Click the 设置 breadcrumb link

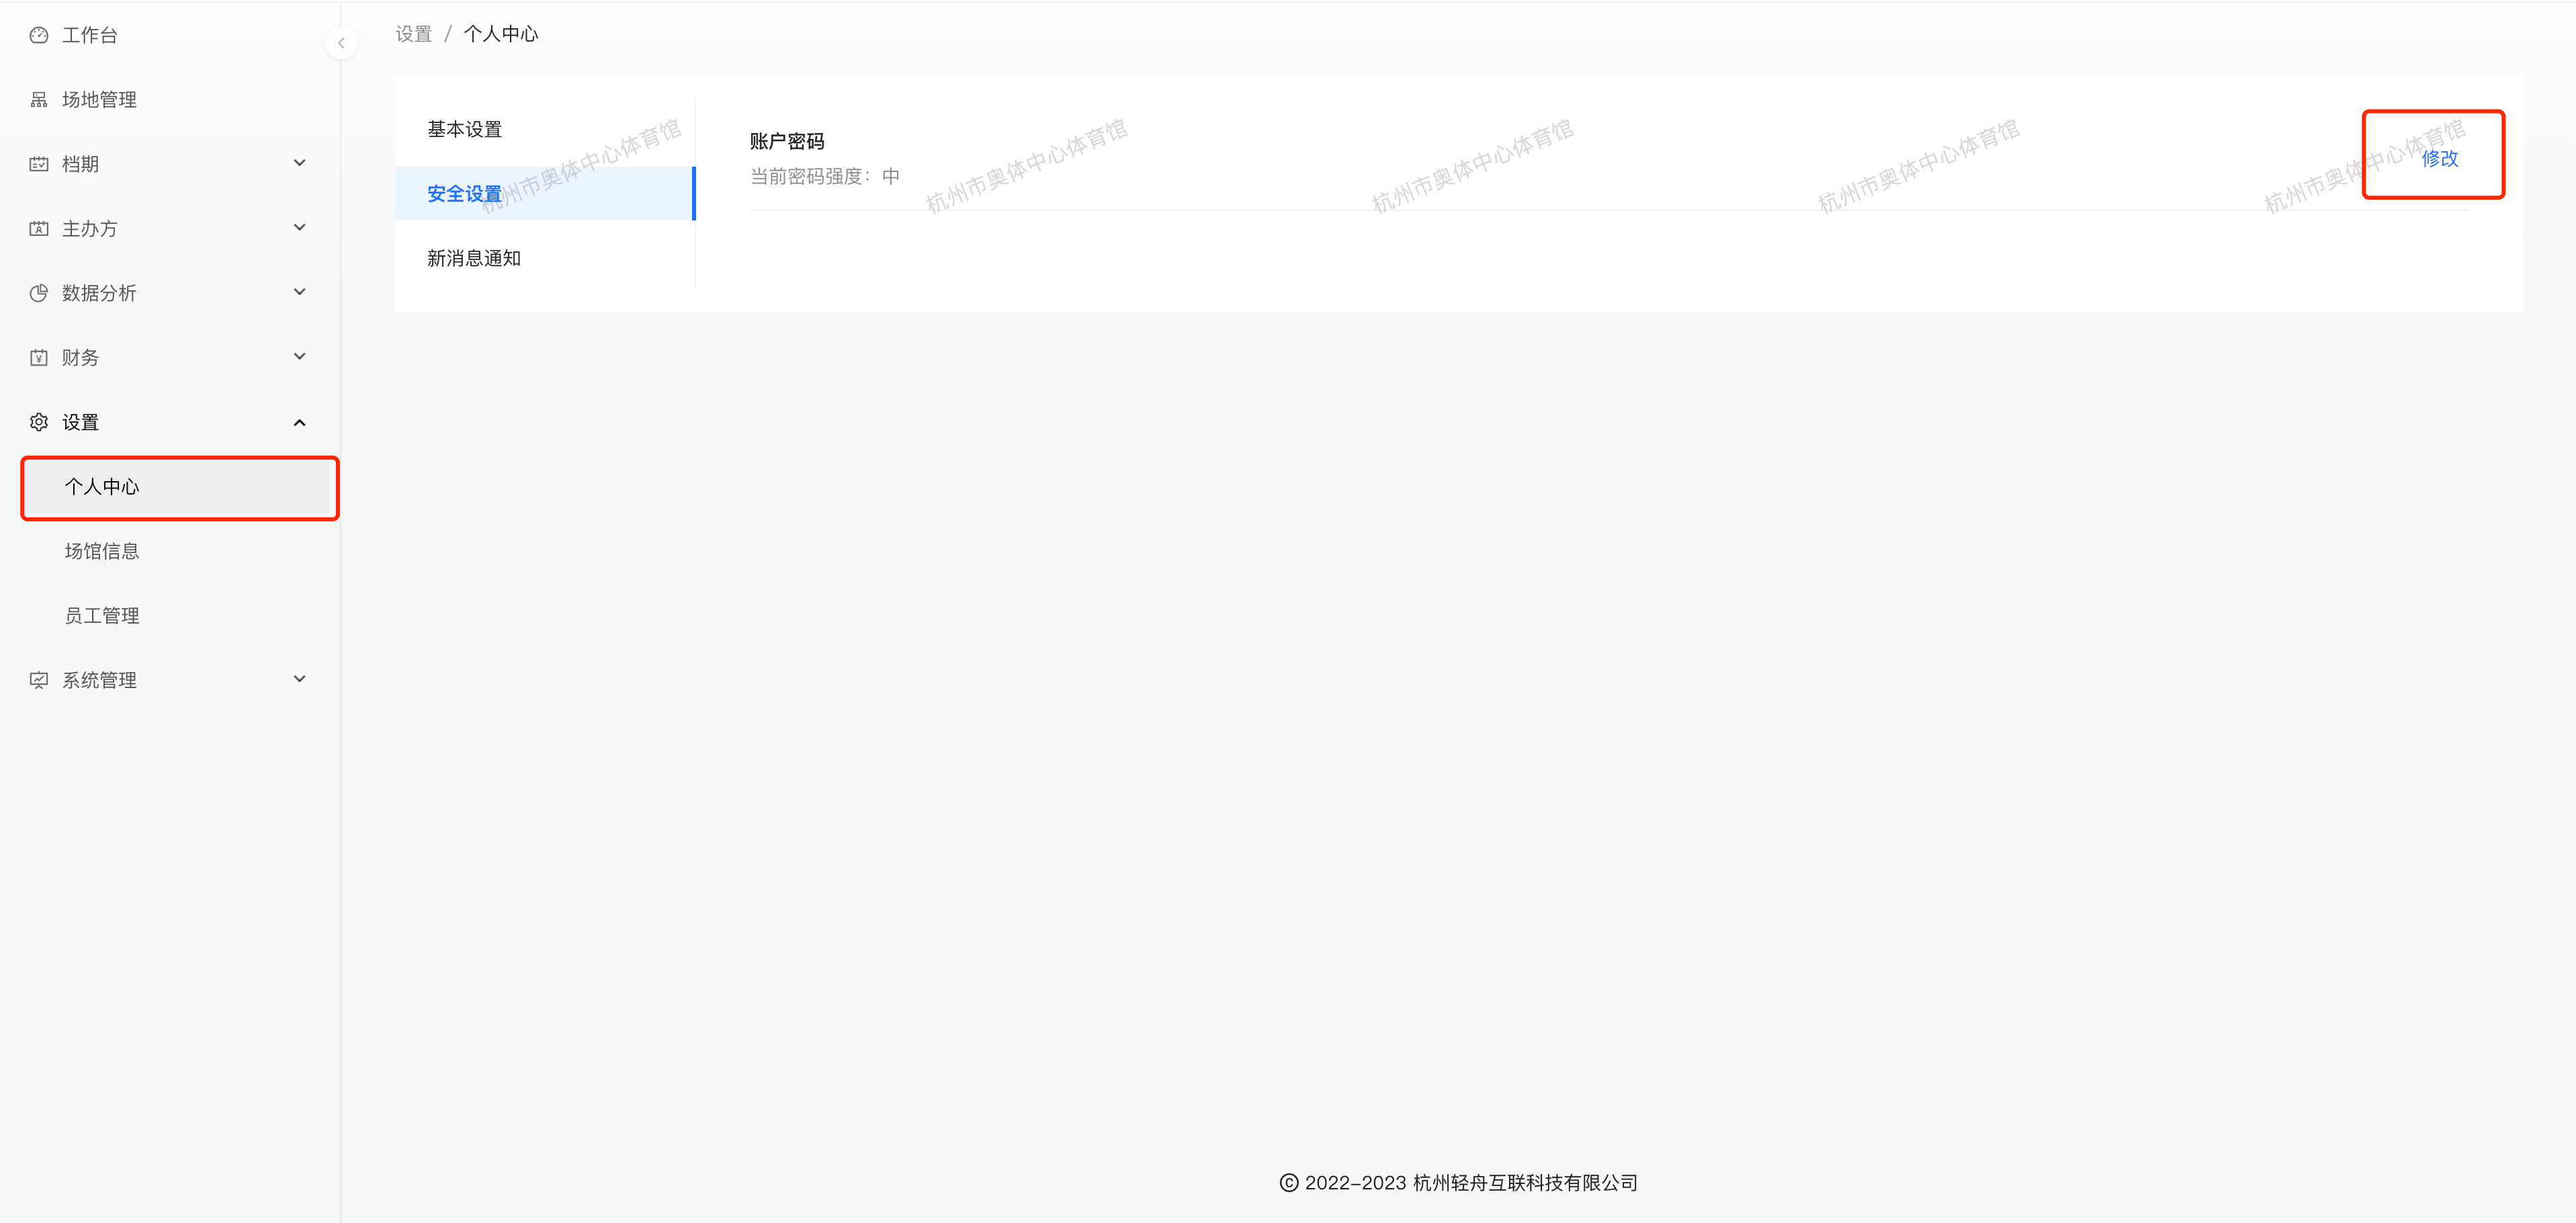(413, 34)
